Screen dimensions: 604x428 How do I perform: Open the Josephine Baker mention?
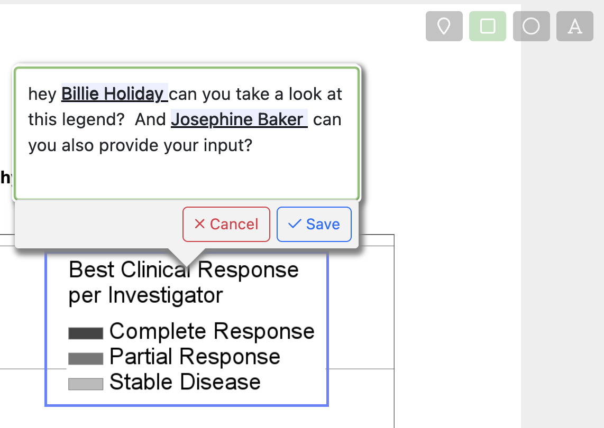pyautogui.click(x=237, y=119)
